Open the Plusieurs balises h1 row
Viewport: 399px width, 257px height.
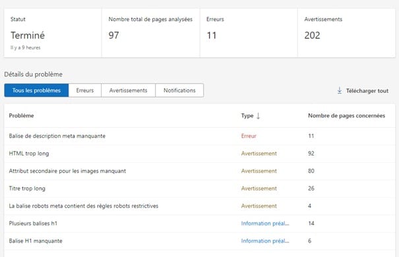[x=200, y=223]
